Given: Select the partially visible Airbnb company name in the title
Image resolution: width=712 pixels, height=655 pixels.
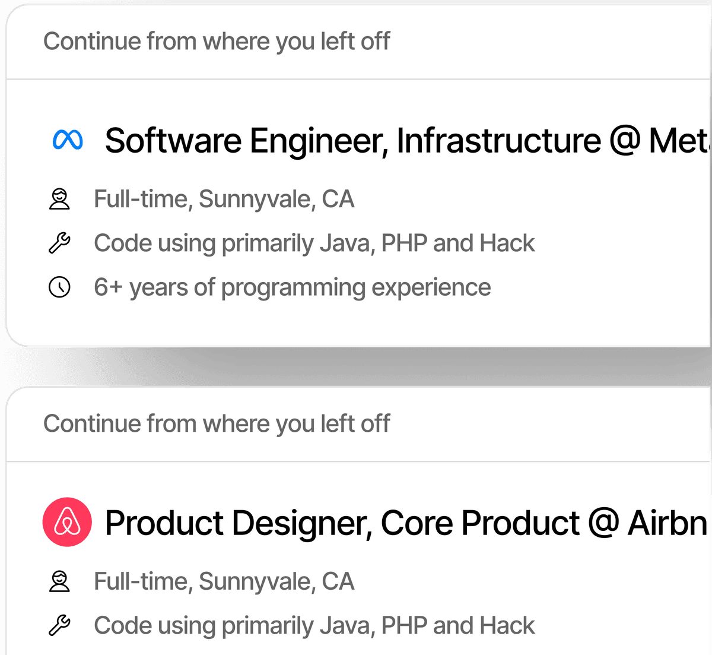Looking at the screenshot, I should click(x=667, y=523).
